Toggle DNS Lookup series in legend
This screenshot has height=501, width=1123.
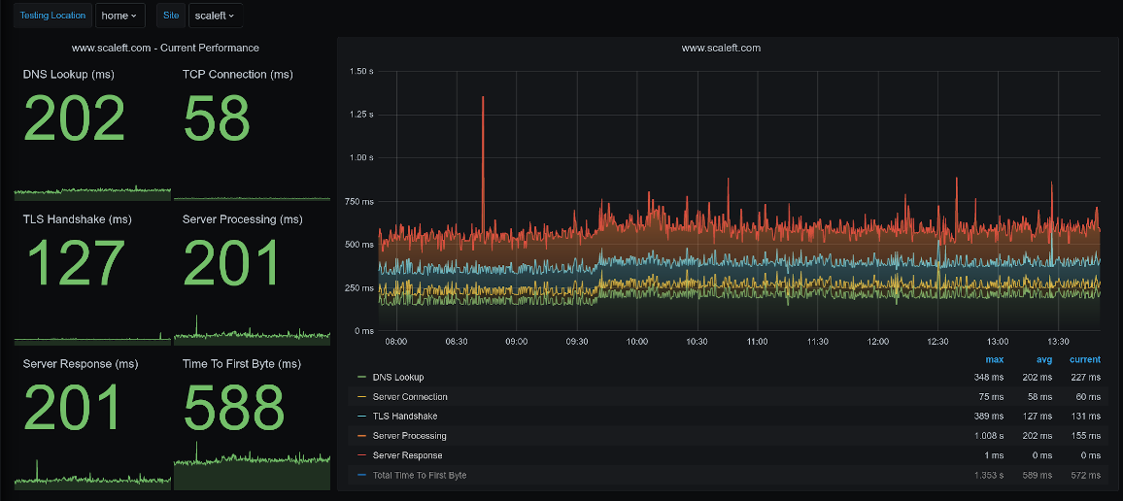tap(398, 377)
